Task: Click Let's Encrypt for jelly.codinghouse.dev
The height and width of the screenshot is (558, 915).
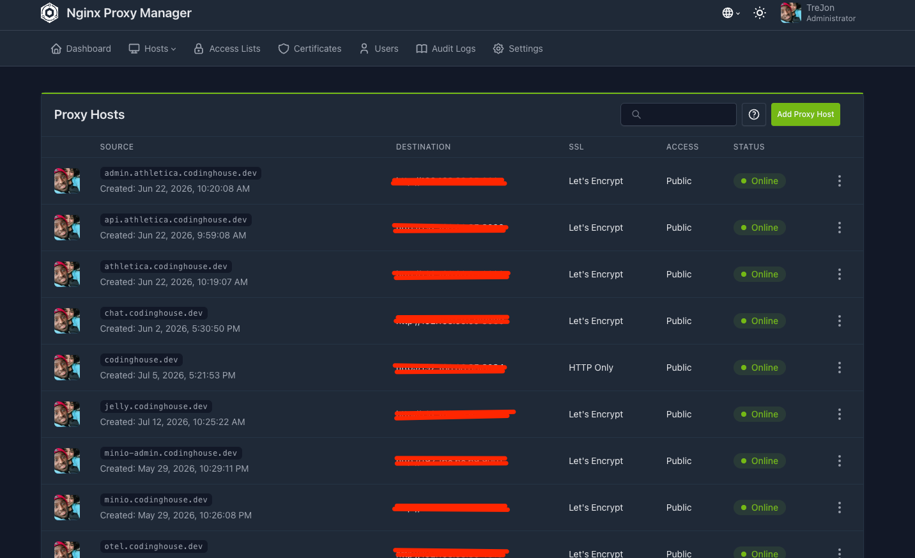Action: [x=596, y=414]
